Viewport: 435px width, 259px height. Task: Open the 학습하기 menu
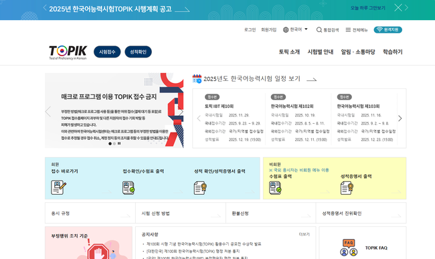click(393, 52)
